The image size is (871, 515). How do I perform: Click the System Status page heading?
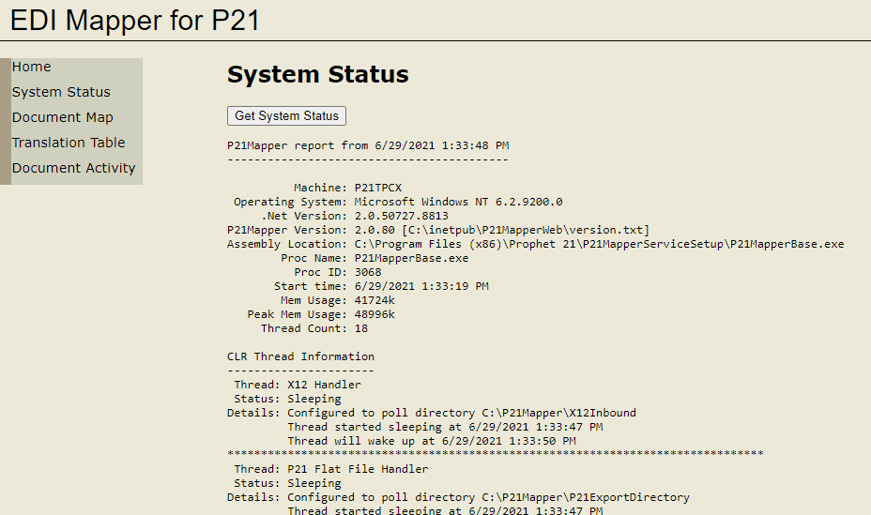[x=317, y=75]
